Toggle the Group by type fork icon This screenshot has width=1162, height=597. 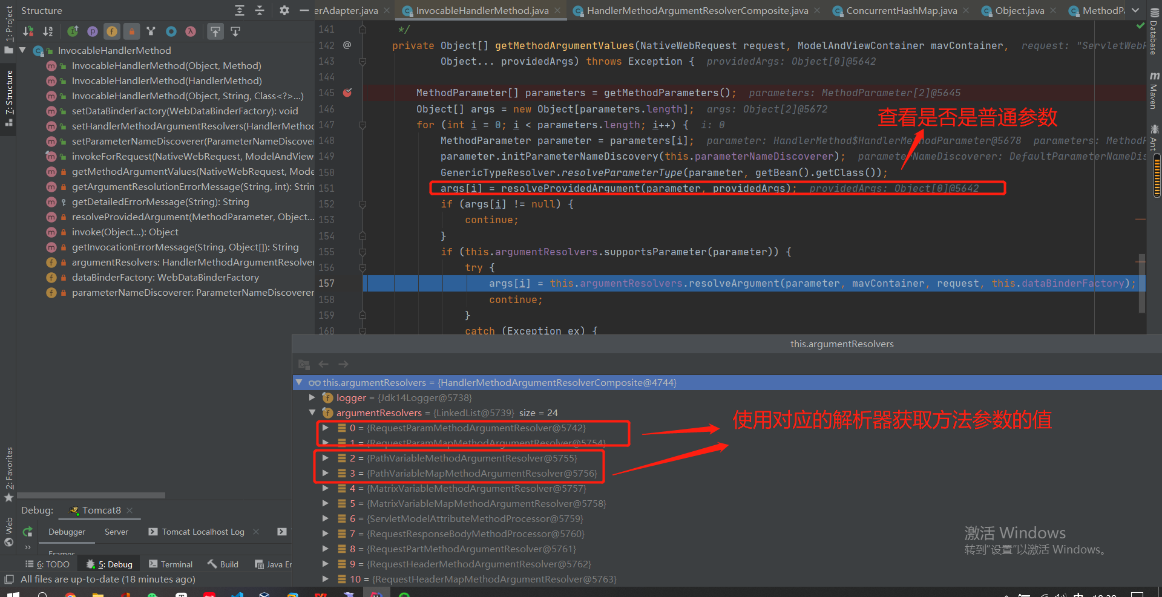pos(151,31)
